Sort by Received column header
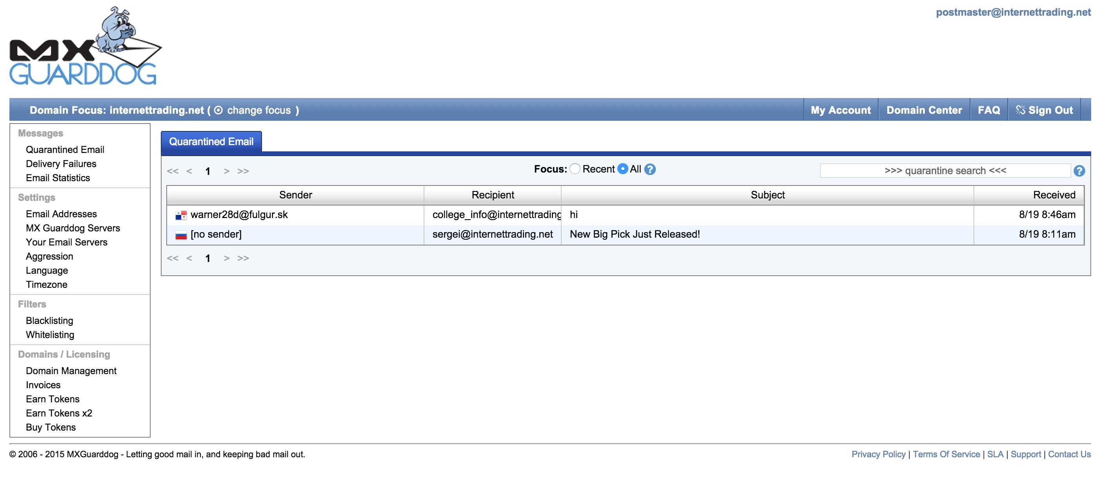This screenshot has width=1099, height=480. point(1054,195)
